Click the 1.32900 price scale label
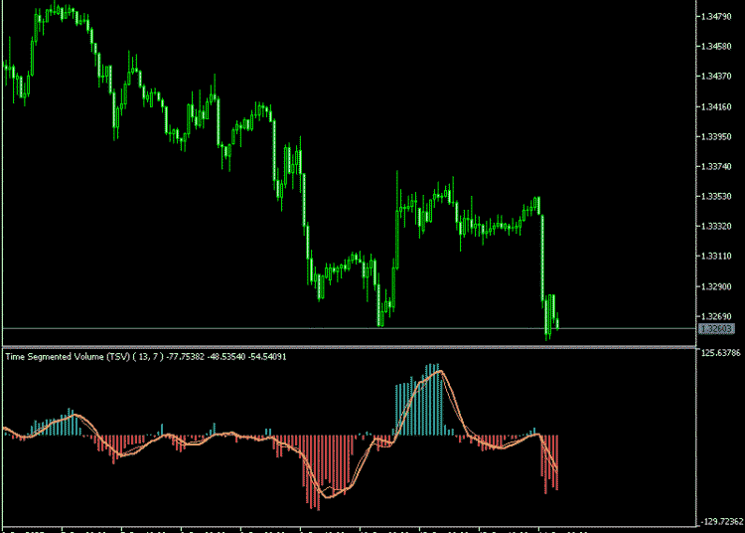This screenshot has width=745, height=533. pos(716,286)
